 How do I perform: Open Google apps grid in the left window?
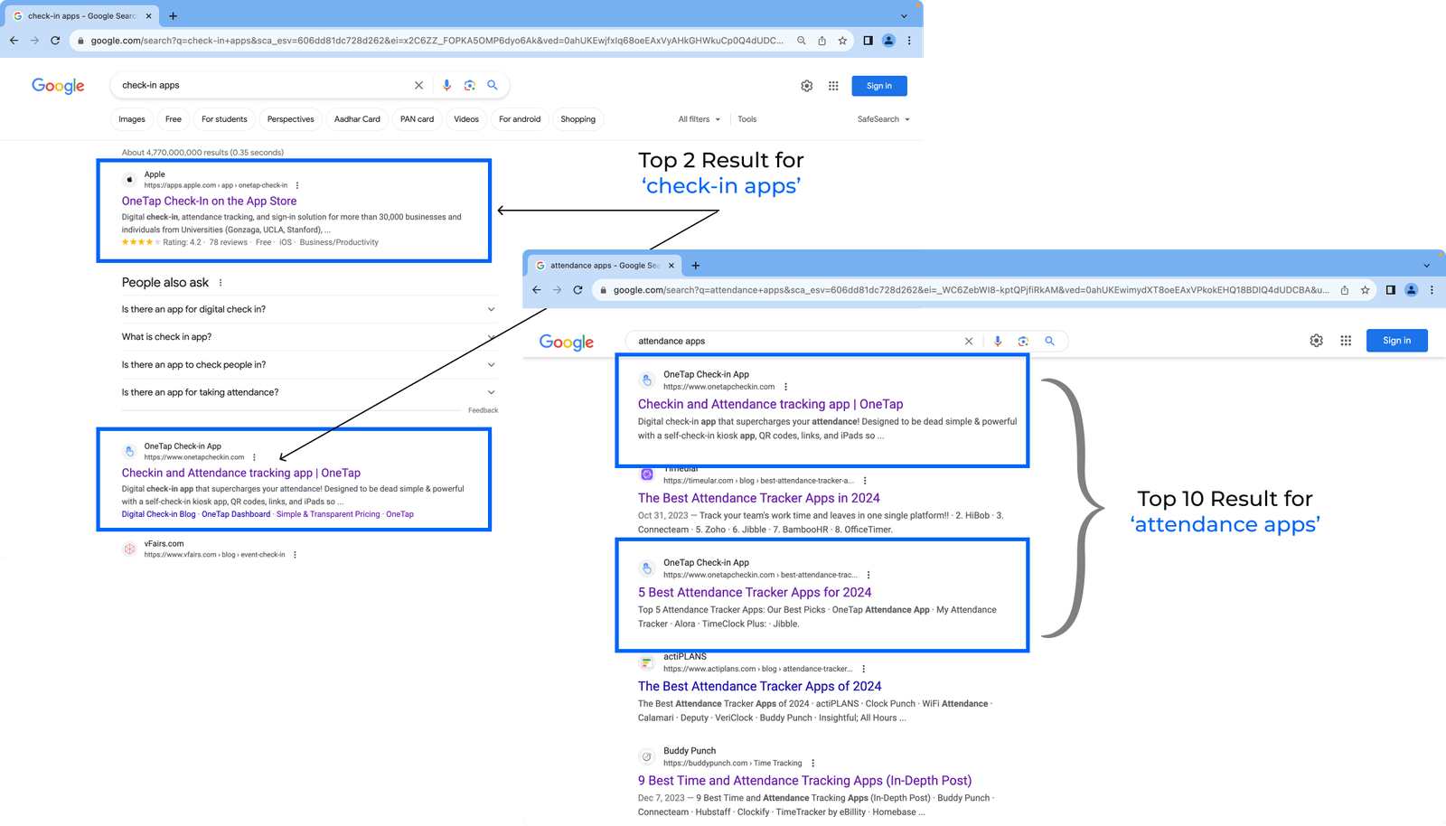(833, 86)
